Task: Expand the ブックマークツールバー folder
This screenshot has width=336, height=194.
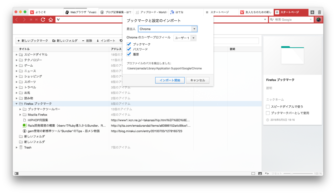Action: pos(20,109)
